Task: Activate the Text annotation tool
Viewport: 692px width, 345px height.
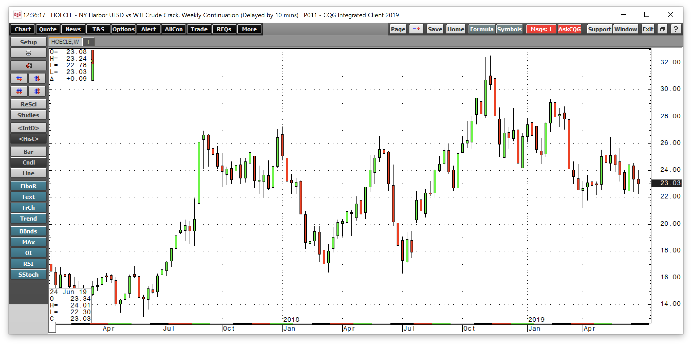Action: pos(28,197)
